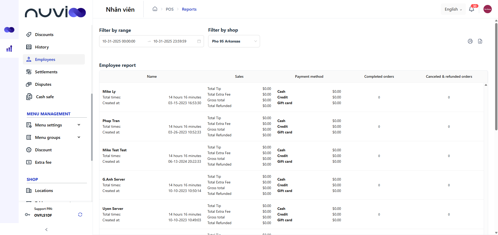Open the Disputes section icon
Screen dimensions: 498x235
pos(29,84)
